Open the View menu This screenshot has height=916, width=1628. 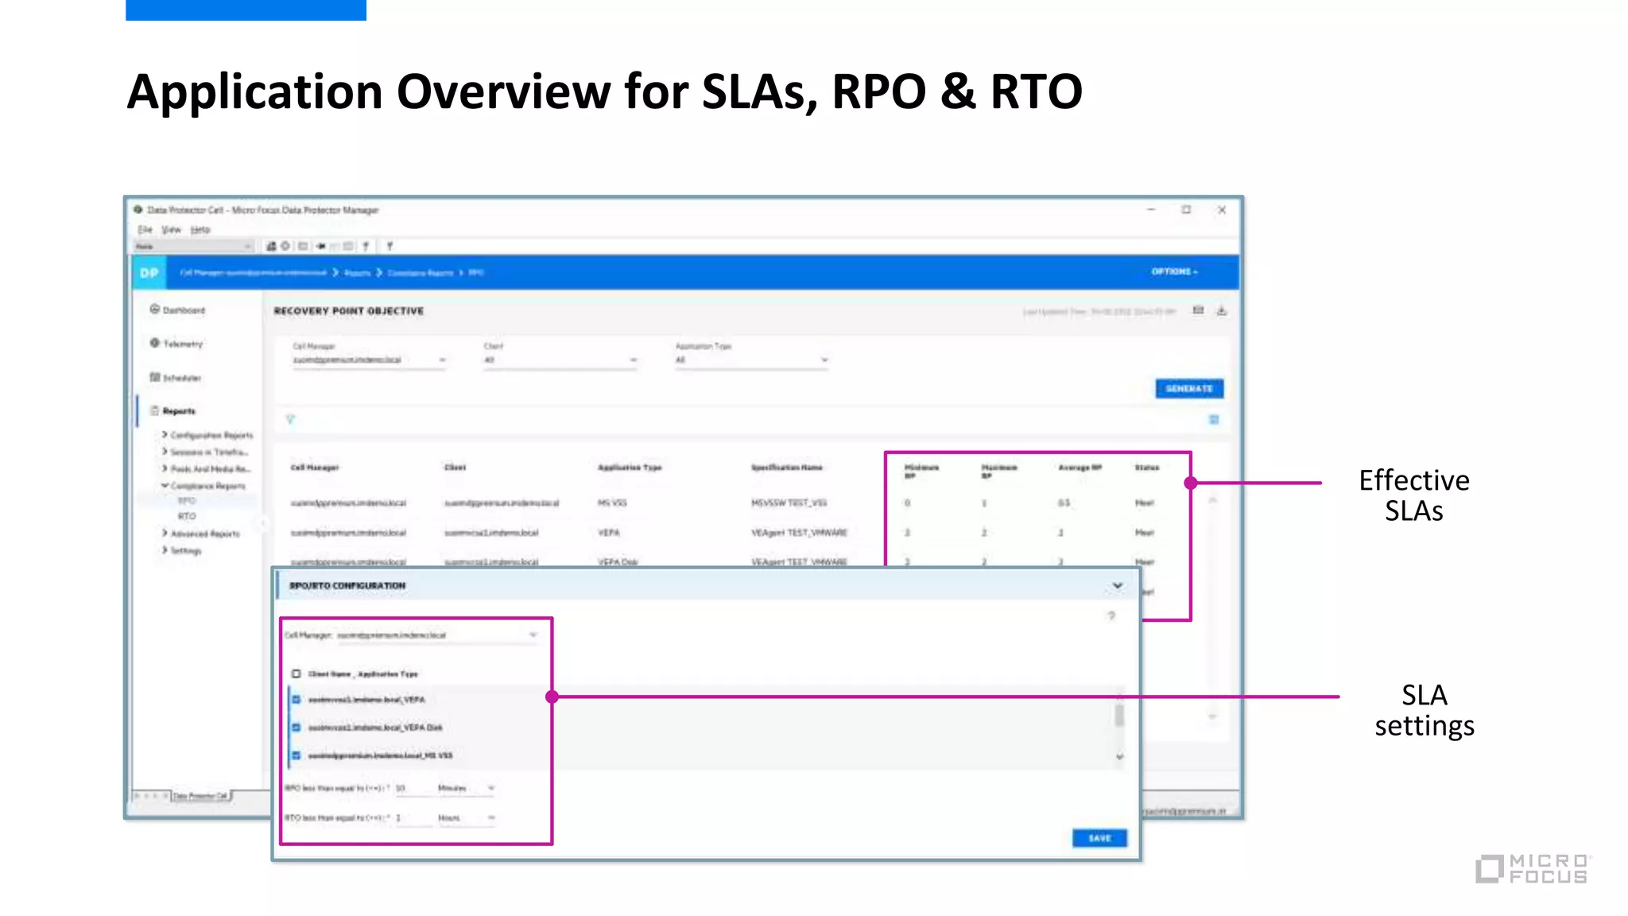171,230
